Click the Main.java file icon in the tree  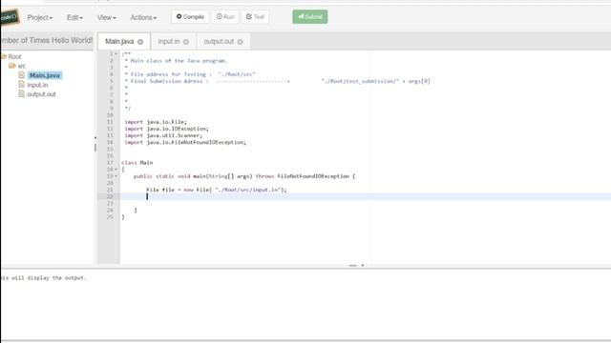click(x=22, y=74)
